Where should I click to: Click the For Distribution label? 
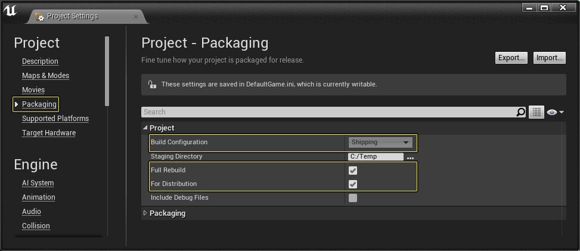[x=174, y=184]
